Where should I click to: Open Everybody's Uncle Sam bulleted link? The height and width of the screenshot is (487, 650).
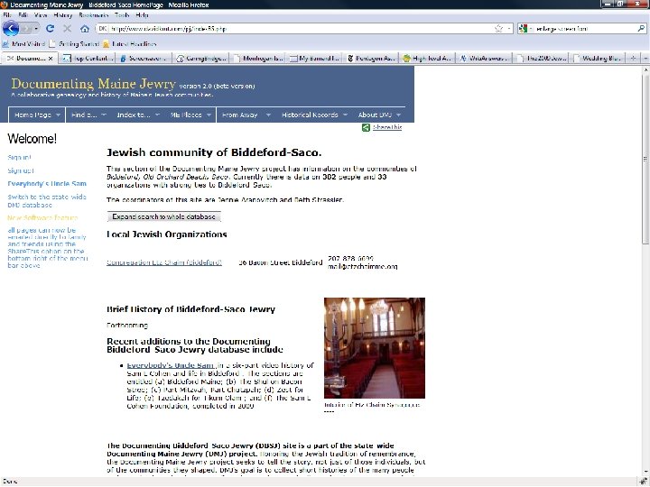(x=171, y=365)
